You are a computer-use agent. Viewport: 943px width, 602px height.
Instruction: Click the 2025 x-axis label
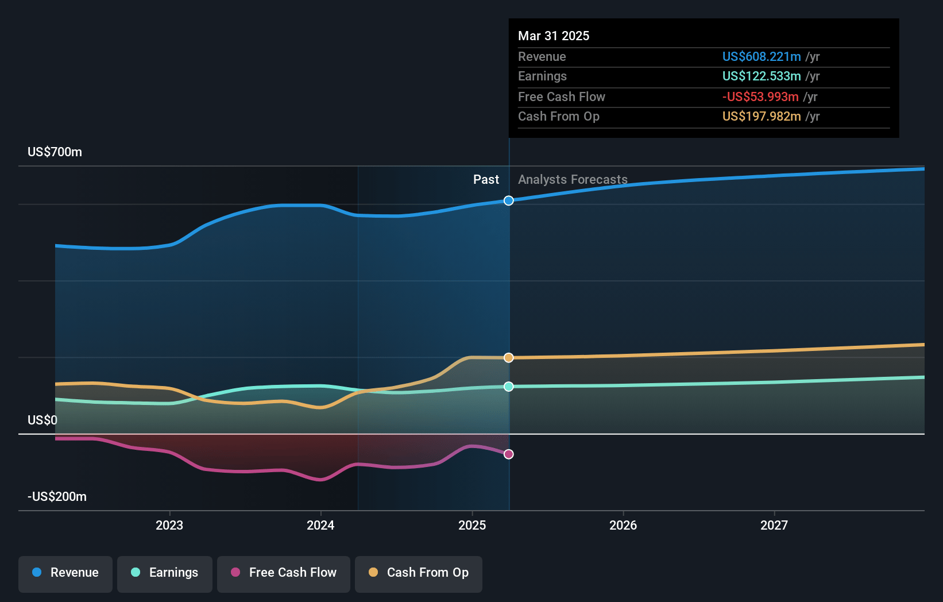tap(472, 525)
